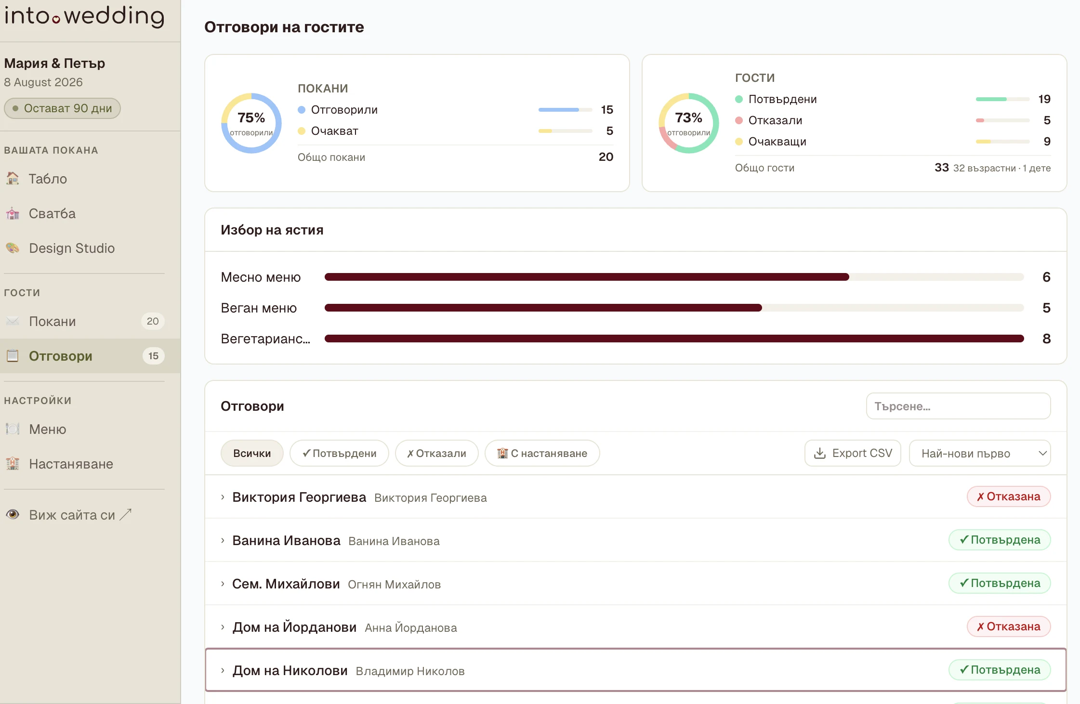
Task: Click the Търсене search field
Action: [958, 406]
